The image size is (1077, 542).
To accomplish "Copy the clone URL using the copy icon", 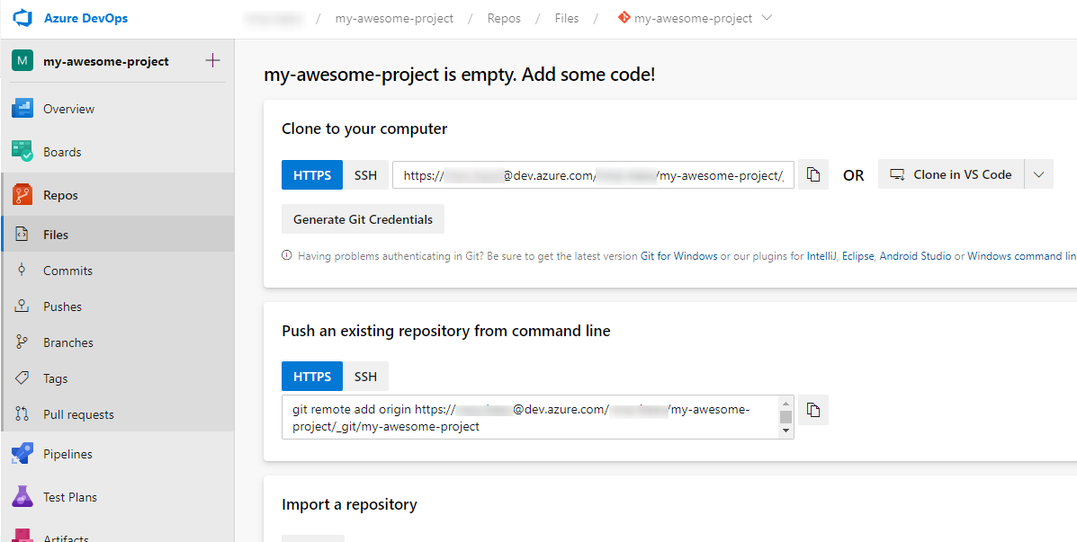I will pyautogui.click(x=812, y=174).
